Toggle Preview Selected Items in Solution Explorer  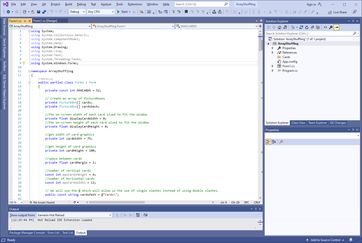coord(336,27)
